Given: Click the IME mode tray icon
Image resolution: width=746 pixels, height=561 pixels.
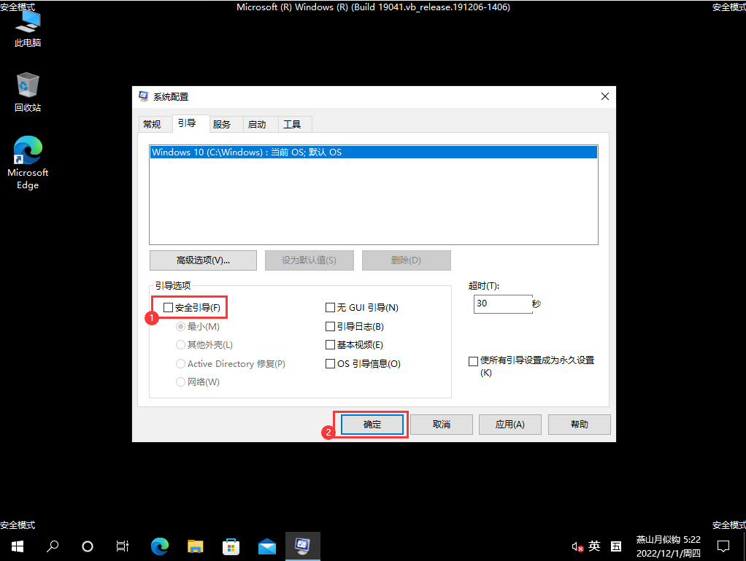Looking at the screenshot, I should click(616, 546).
